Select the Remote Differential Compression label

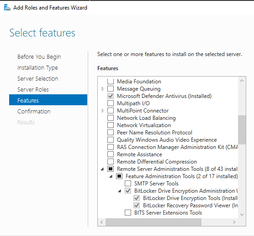point(157,162)
